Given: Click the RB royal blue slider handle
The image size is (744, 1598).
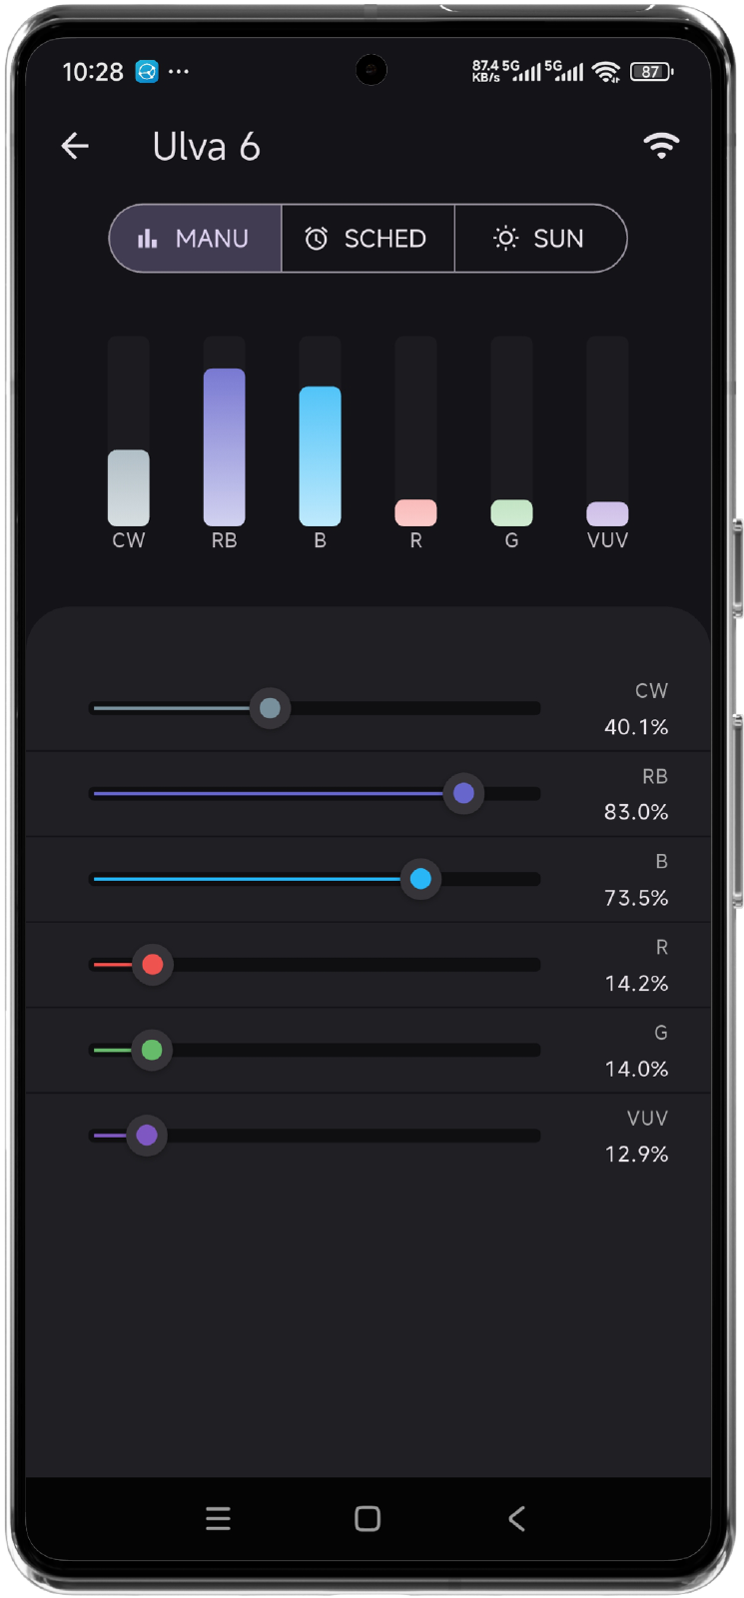Looking at the screenshot, I should pyautogui.click(x=463, y=794).
